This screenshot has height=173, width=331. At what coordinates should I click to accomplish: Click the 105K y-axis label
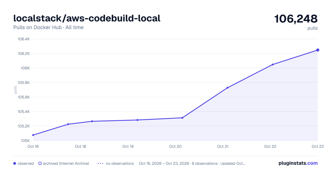pyautogui.click(x=25, y=141)
